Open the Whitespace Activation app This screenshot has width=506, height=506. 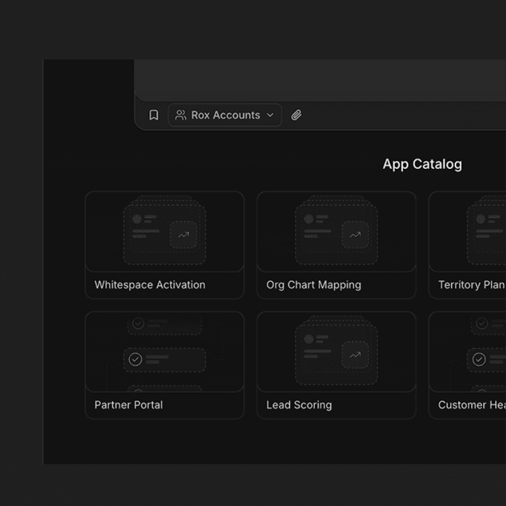tap(150, 285)
